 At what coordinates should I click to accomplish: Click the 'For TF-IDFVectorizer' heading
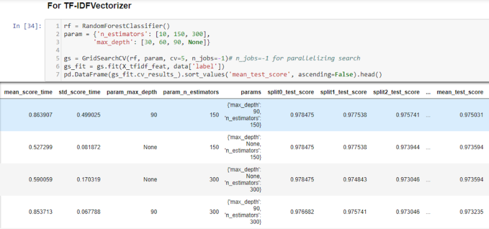click(x=89, y=5)
